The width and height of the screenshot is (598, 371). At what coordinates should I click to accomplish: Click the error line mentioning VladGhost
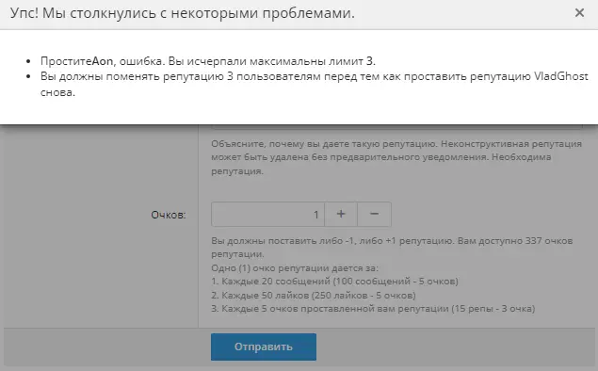tap(315, 84)
